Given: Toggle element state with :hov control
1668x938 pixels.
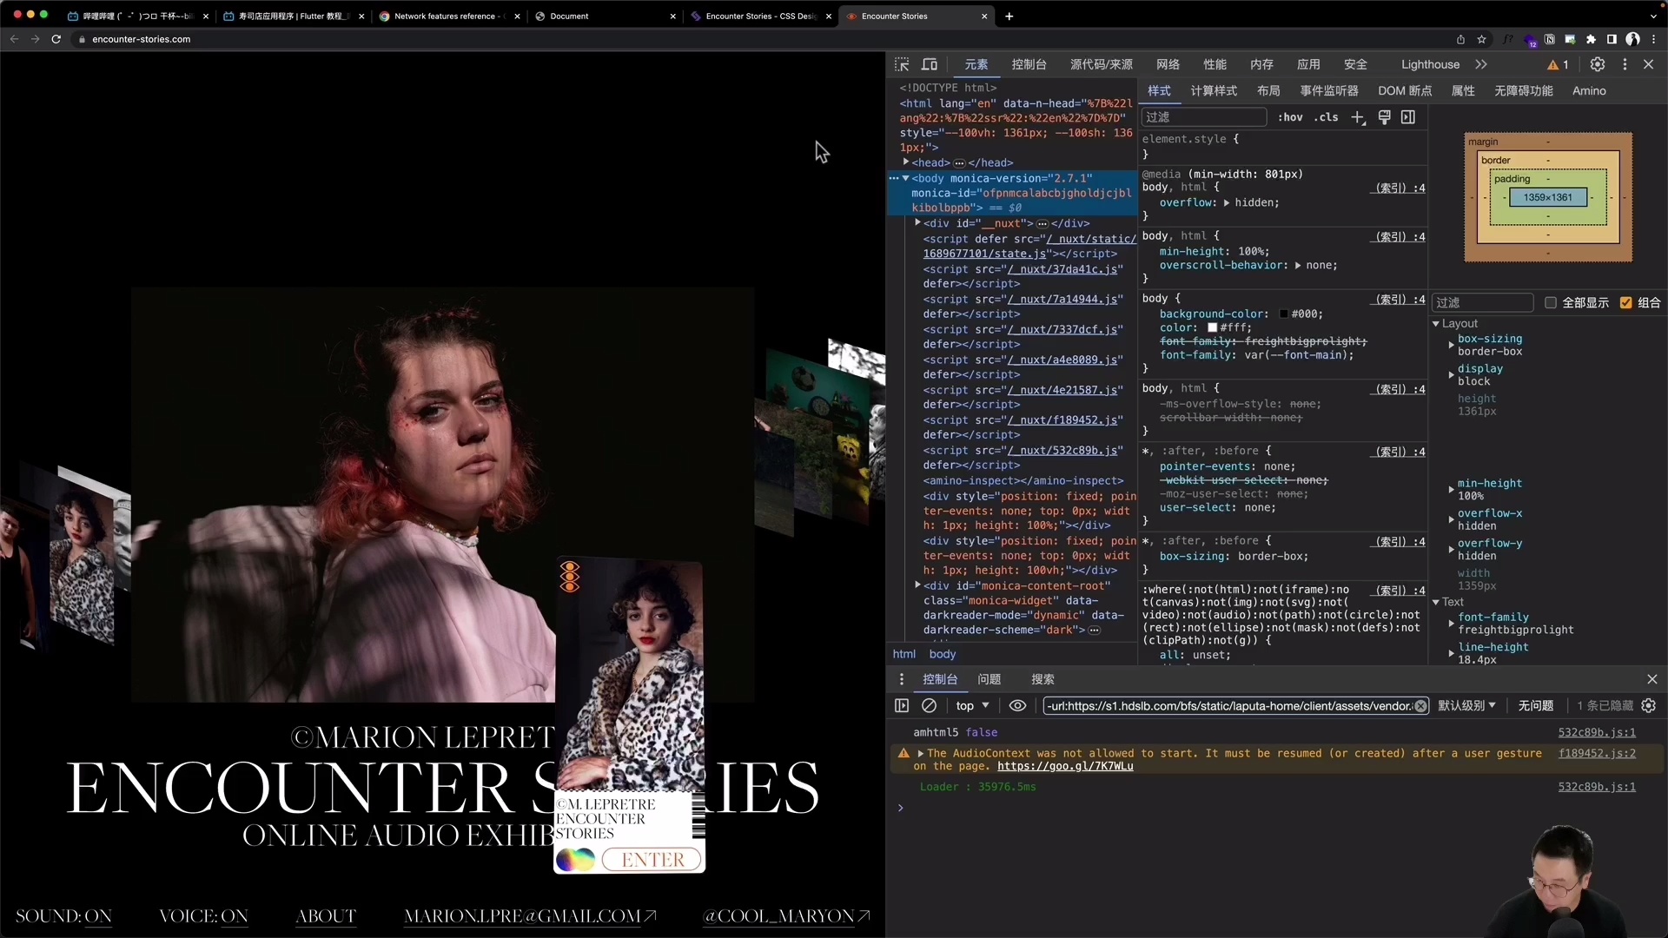Looking at the screenshot, I should pos(1291,117).
